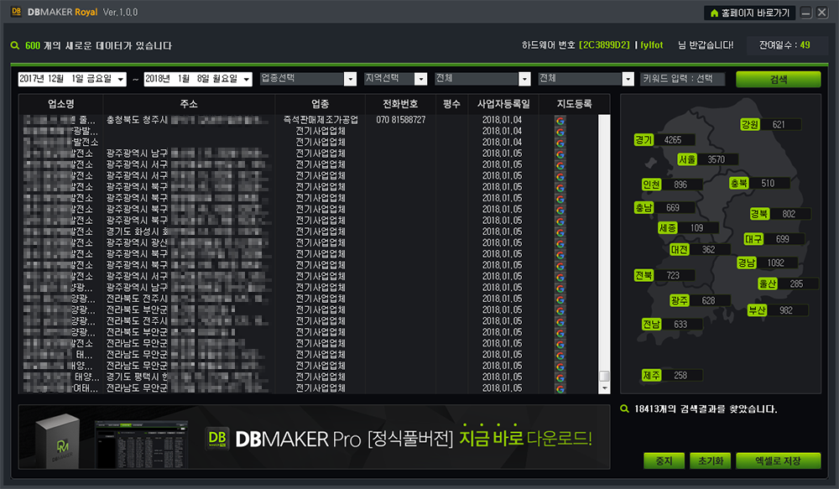Click the phone number 070 81588727 cell
Image resolution: width=839 pixels, height=489 pixels.
[x=401, y=120]
